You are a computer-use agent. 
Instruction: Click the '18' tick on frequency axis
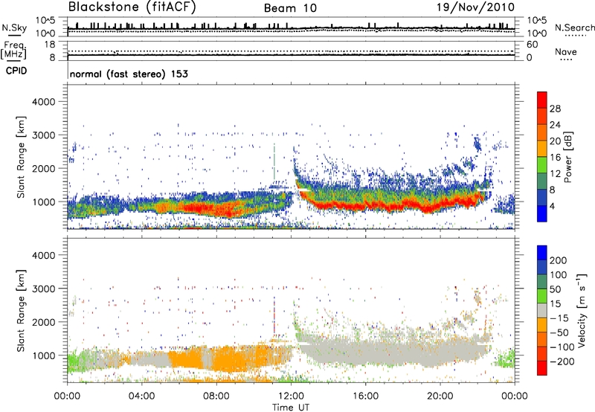50,45
